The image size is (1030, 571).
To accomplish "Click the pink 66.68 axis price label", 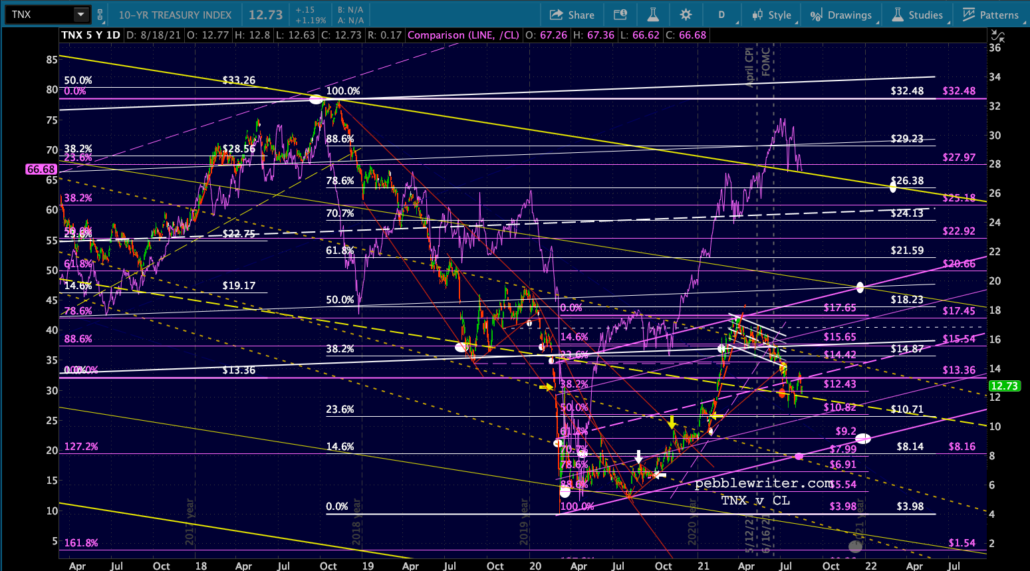I will 41,170.
